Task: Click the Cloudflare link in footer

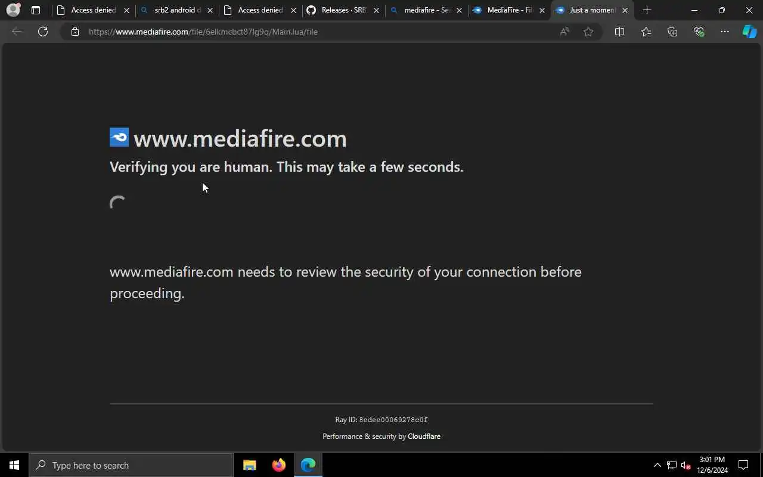Action: 424,436
